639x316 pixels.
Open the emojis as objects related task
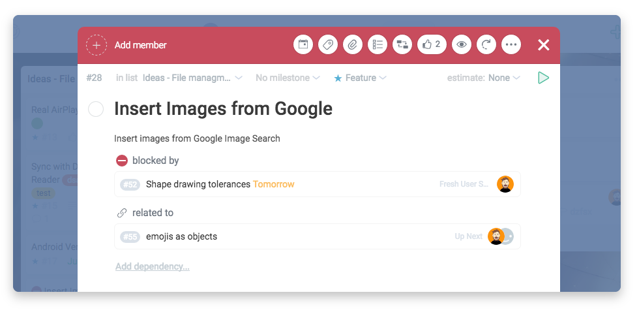click(x=182, y=236)
